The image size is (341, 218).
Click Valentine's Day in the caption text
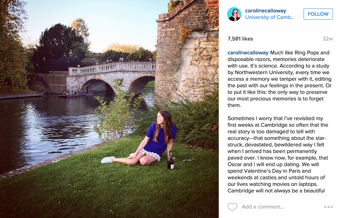click(x=272, y=171)
